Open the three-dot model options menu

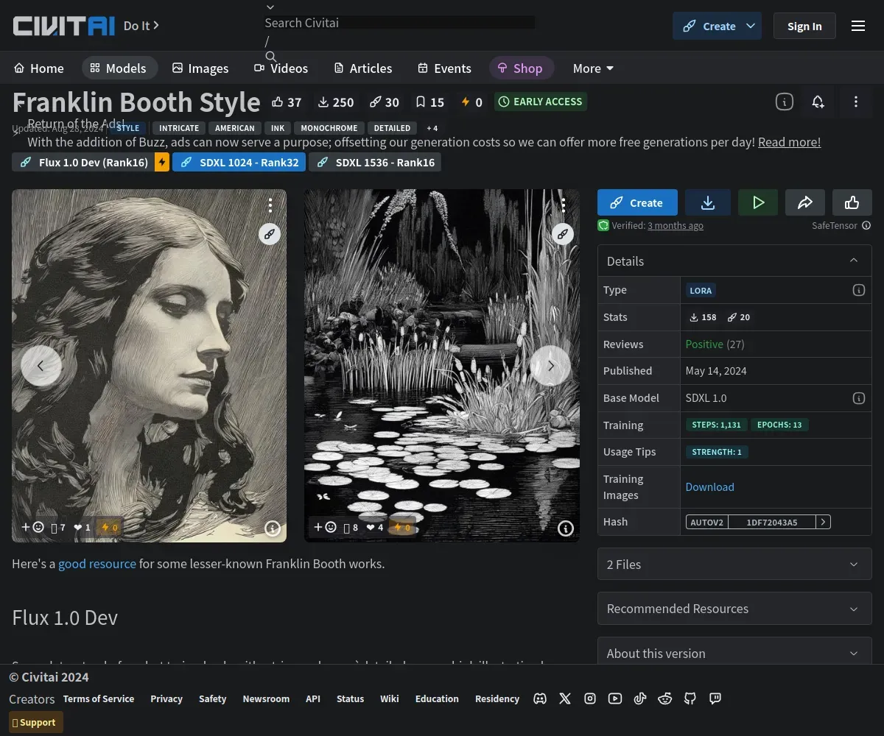click(855, 102)
